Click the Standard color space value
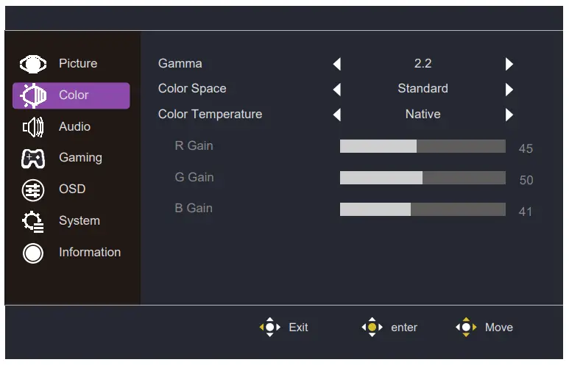 pos(423,89)
